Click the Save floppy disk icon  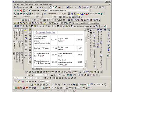pyautogui.click(x=38, y=84)
